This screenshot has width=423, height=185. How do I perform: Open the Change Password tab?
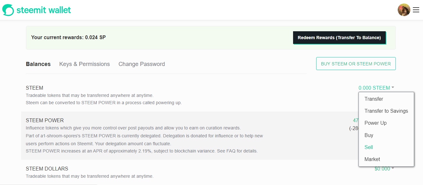[x=142, y=64]
